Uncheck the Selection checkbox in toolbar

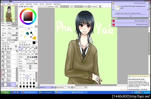point(49,7)
